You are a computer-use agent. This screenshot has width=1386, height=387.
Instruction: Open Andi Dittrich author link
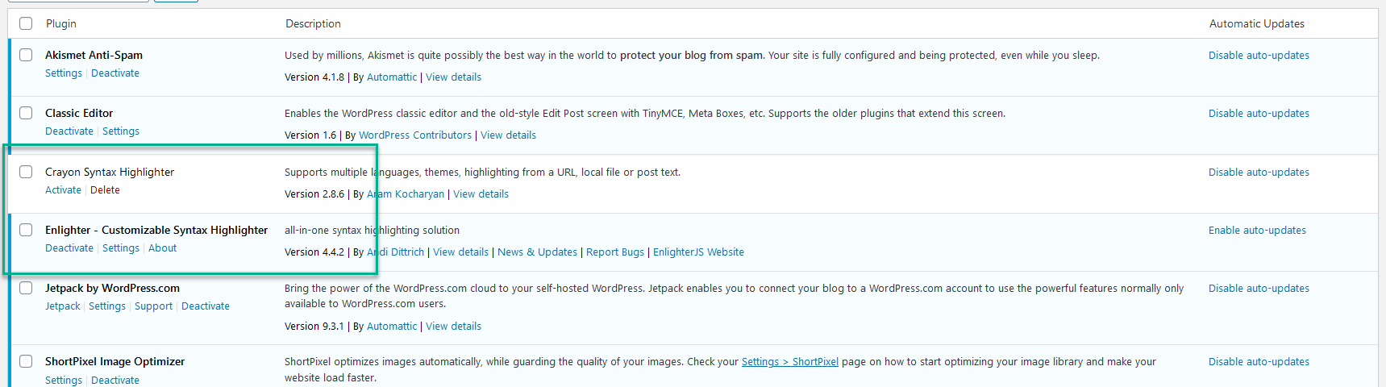(396, 252)
